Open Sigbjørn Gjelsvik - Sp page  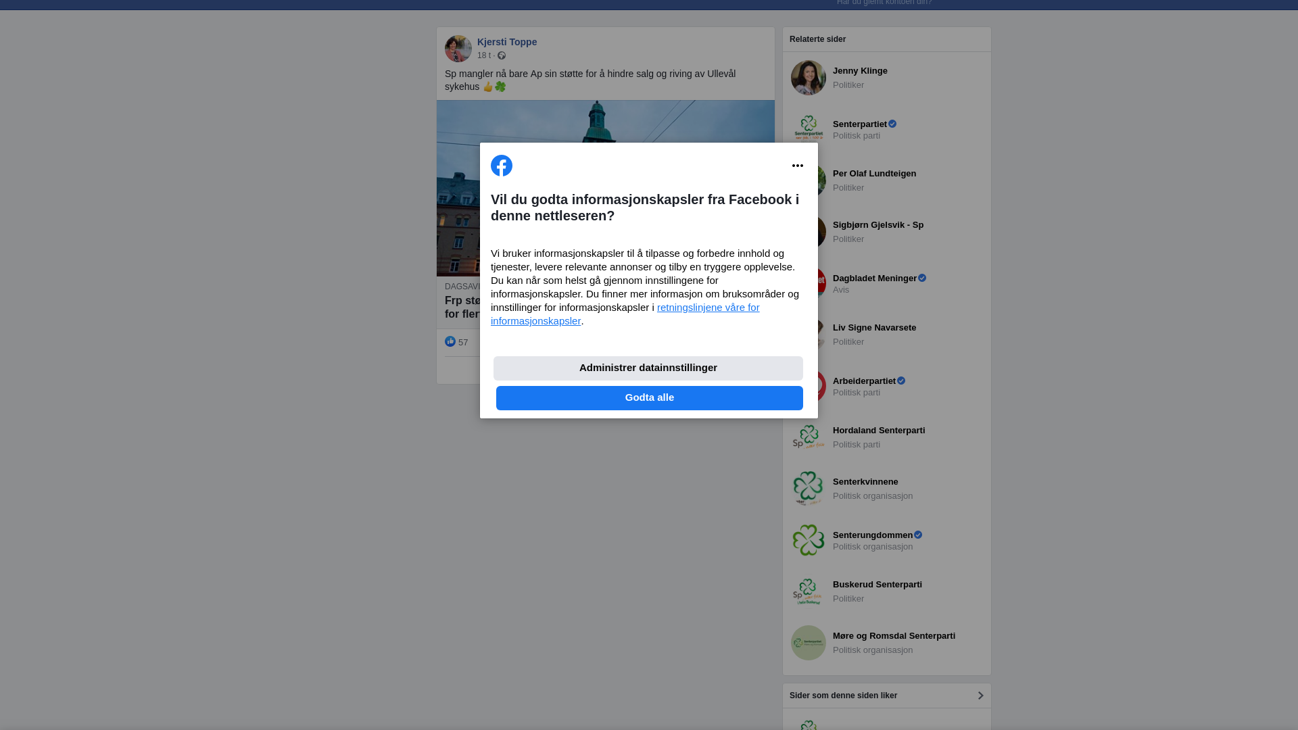tap(878, 225)
